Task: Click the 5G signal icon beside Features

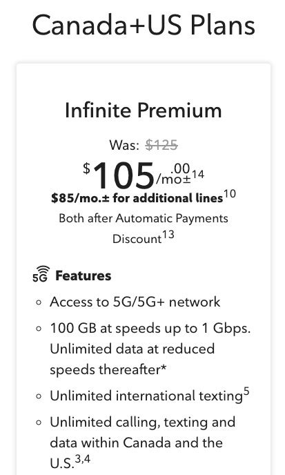Action: point(41,274)
